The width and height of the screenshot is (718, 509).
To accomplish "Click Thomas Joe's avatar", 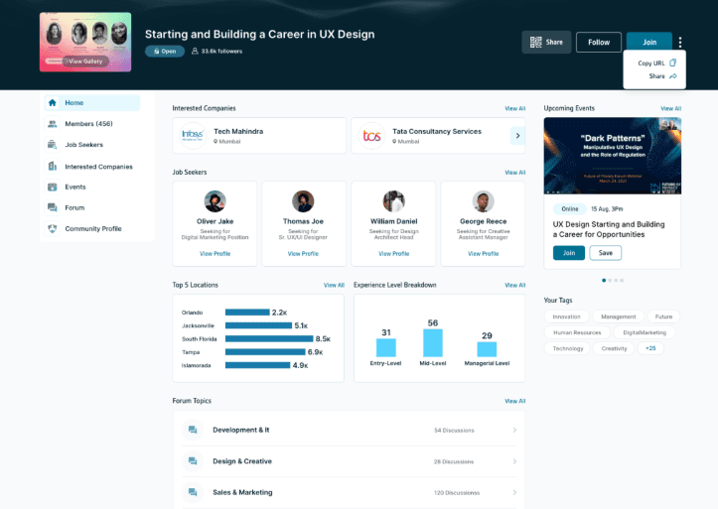I will [x=303, y=201].
